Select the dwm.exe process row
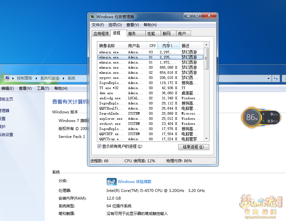This screenshot has width=286, height=221. click(150, 93)
